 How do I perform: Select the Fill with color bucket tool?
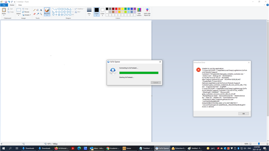coord(37,10)
